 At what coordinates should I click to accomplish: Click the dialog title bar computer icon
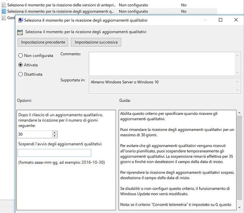[20, 20]
